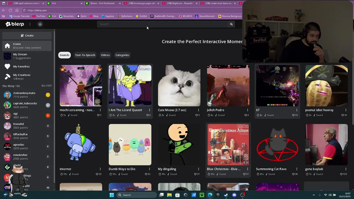Open My Stream in the sidebar

(x=27, y=56)
